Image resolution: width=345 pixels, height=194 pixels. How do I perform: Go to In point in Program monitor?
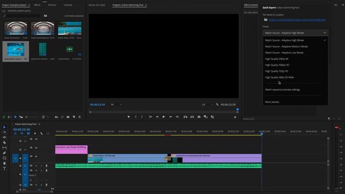pyautogui.click(x=150, y=117)
